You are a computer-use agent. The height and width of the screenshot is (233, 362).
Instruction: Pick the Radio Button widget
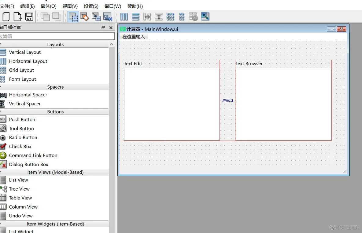[23, 137]
